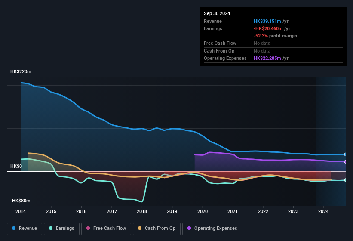Select the 2019 x-axis label
The width and height of the screenshot is (353, 241).
pyautogui.click(x=172, y=211)
